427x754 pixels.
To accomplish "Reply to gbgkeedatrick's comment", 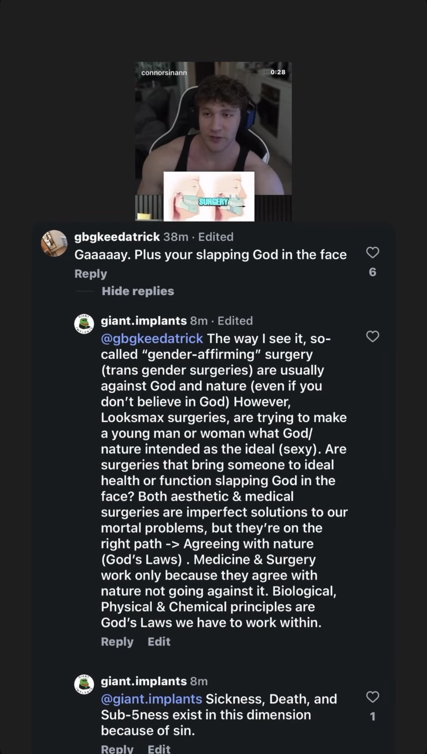I will point(91,274).
